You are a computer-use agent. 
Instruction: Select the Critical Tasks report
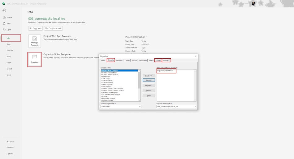click(x=106, y=87)
